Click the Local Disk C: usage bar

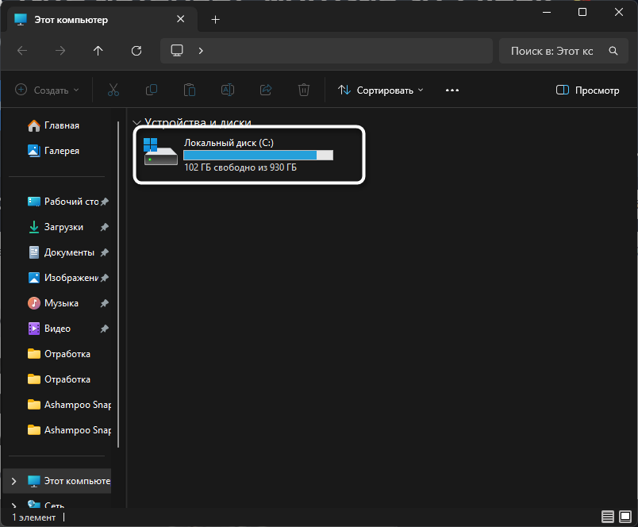[x=258, y=156]
